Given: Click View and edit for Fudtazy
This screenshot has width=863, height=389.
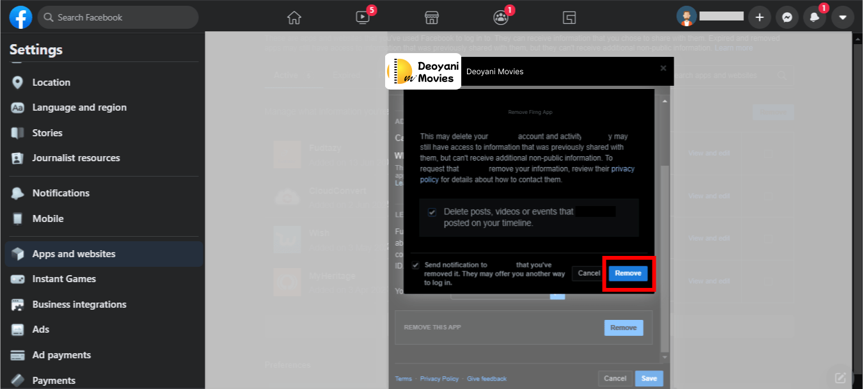Looking at the screenshot, I should pyautogui.click(x=709, y=154).
